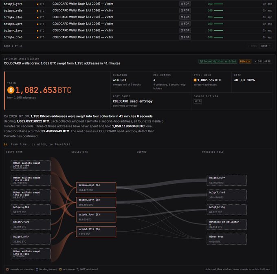The width and height of the screenshot is (277, 274).
Task: Open address bc1qsu…zy5m
Action: (13, 11)
